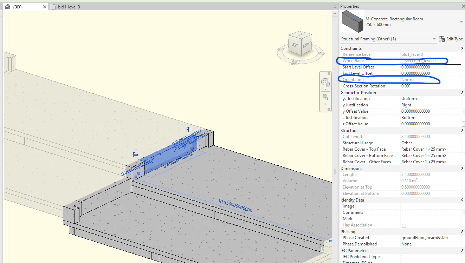Collapse the Constraints section
465x263 pixels.
pos(462,48)
